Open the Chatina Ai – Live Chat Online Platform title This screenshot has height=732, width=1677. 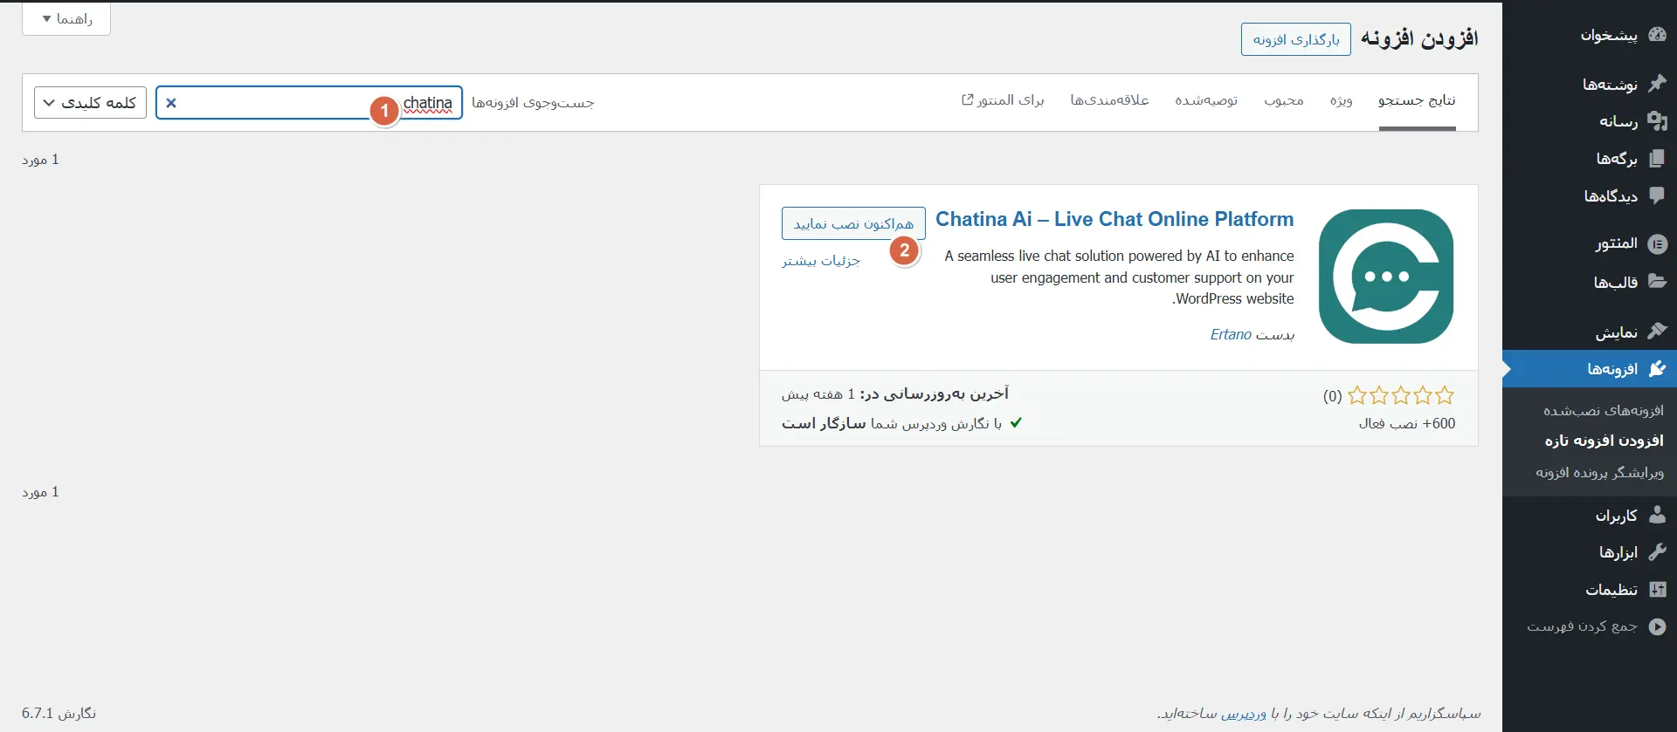[x=1115, y=219]
